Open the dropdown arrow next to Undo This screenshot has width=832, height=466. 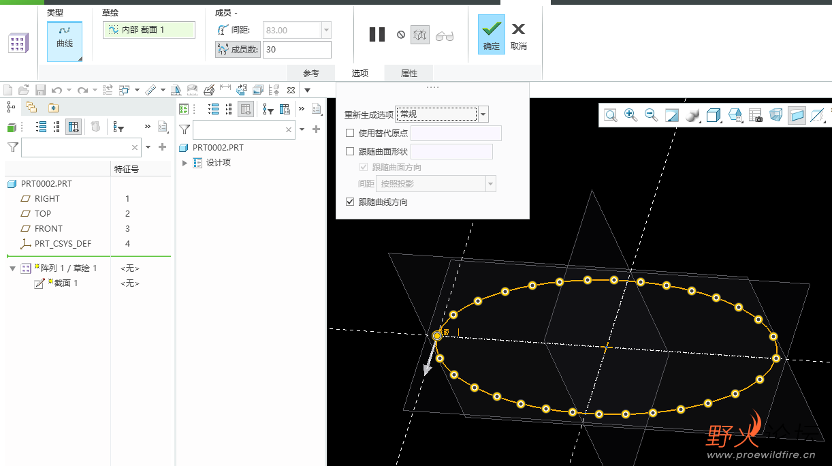(69, 90)
